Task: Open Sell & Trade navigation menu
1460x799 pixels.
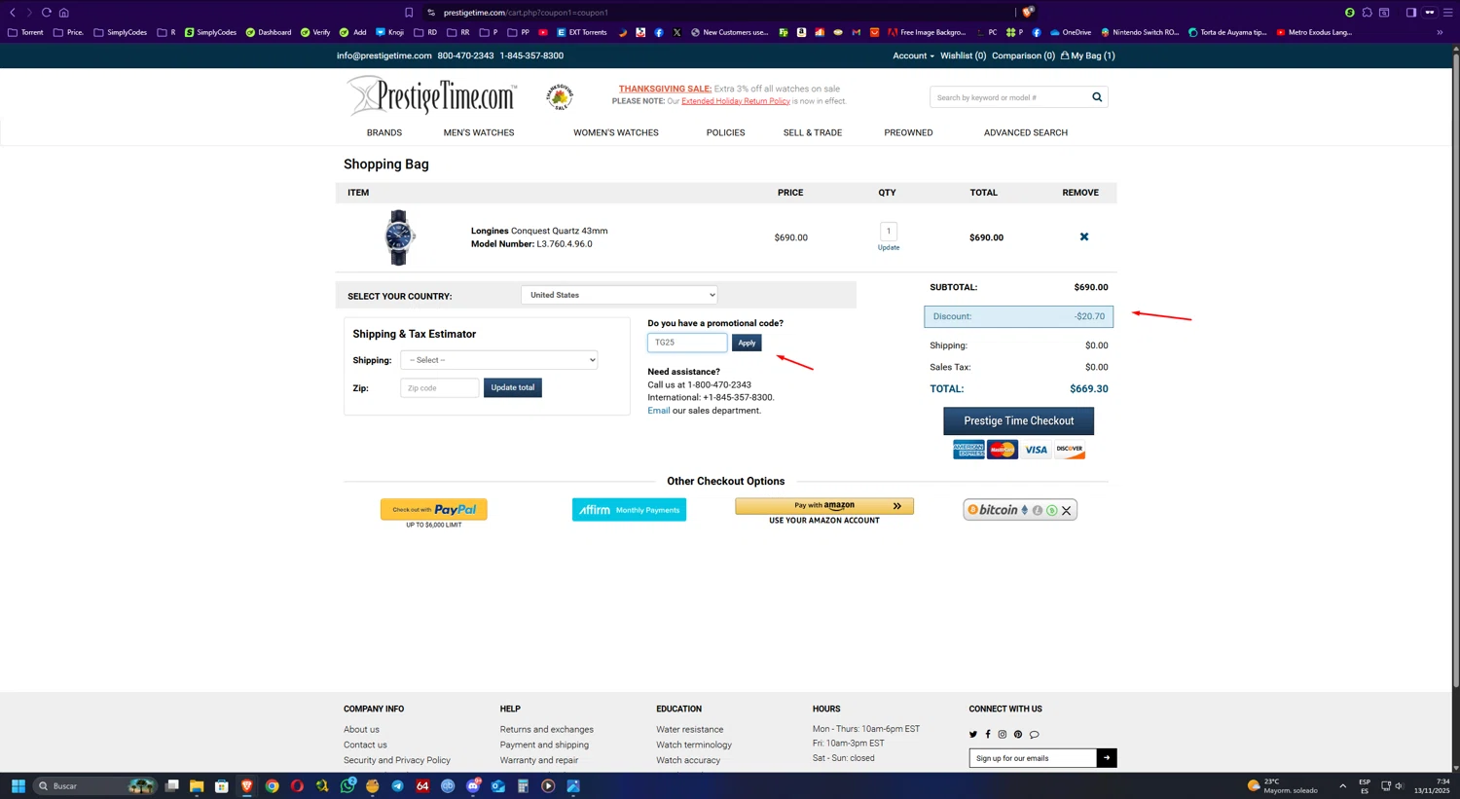Action: point(813,132)
